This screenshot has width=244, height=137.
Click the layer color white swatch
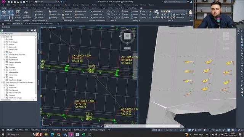[169, 11]
